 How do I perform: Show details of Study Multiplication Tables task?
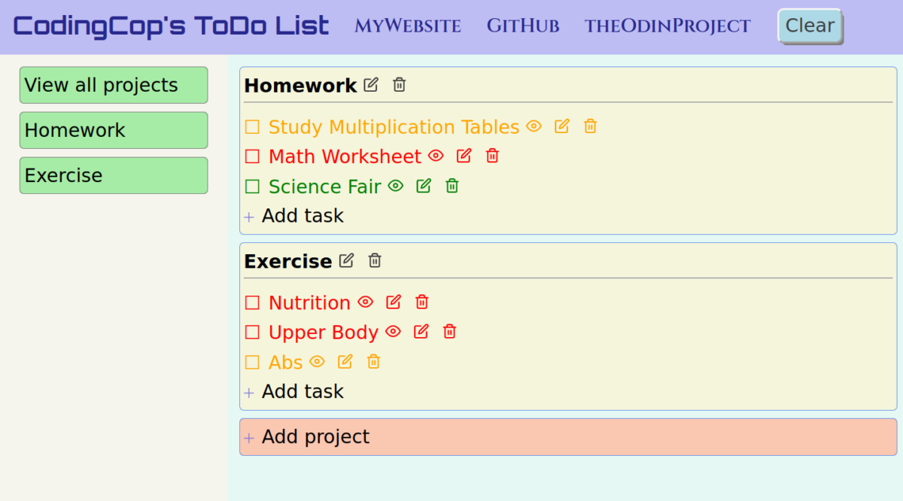coord(533,126)
